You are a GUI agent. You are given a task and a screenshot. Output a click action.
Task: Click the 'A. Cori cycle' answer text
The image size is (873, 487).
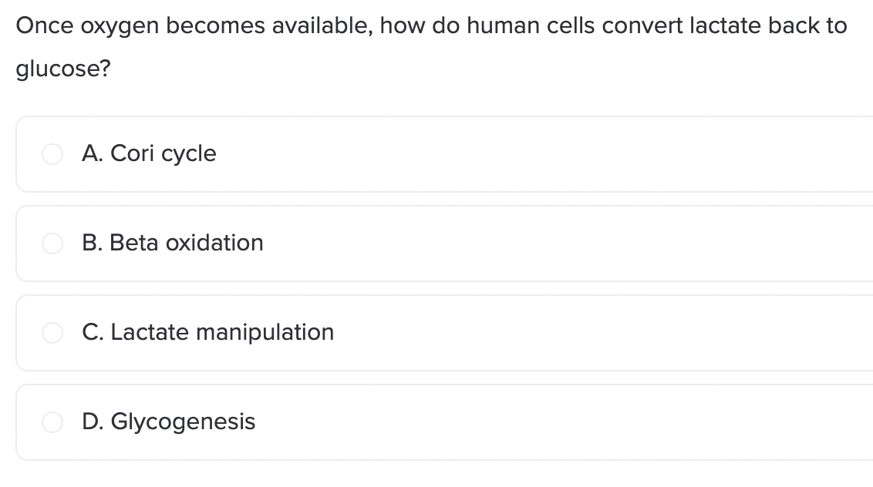click(x=149, y=153)
